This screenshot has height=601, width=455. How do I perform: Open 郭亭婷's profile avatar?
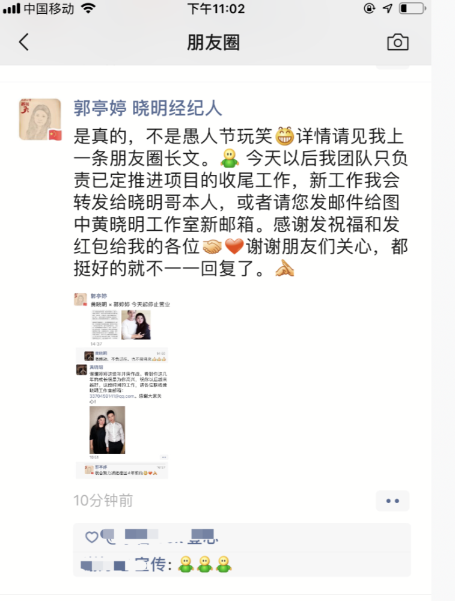tap(40, 120)
